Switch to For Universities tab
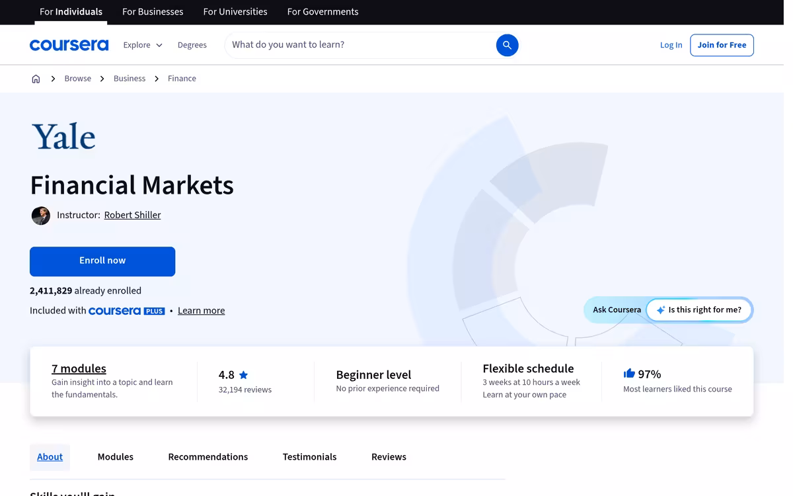The width and height of the screenshot is (793, 496). pyautogui.click(x=235, y=12)
